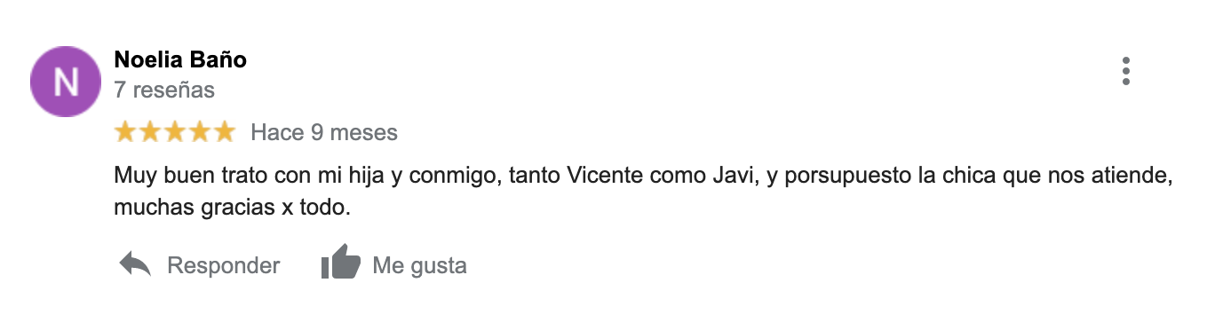Select the fifth rating star
The height and width of the screenshot is (330, 1215).
[225, 132]
